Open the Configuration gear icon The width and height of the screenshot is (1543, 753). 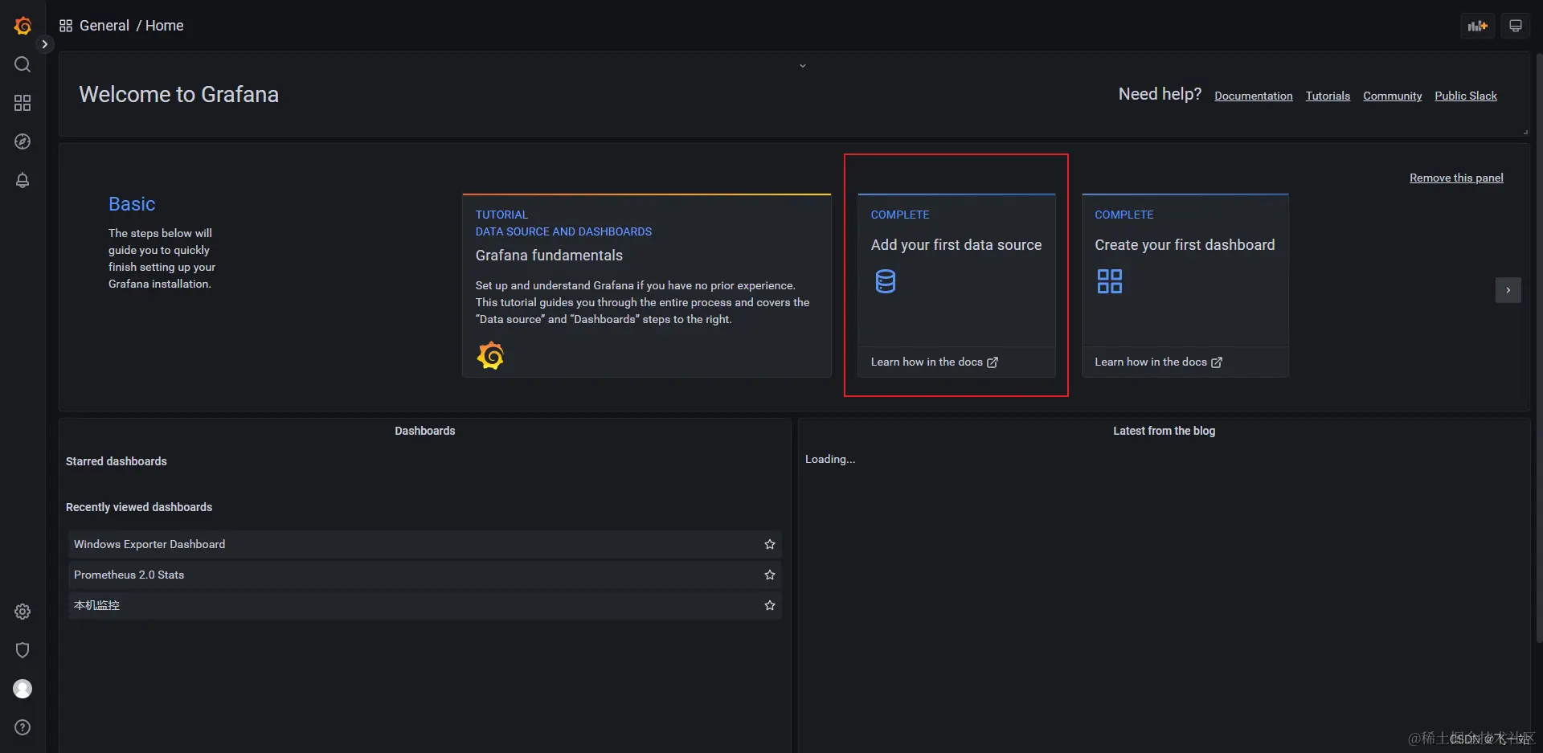pyautogui.click(x=23, y=612)
